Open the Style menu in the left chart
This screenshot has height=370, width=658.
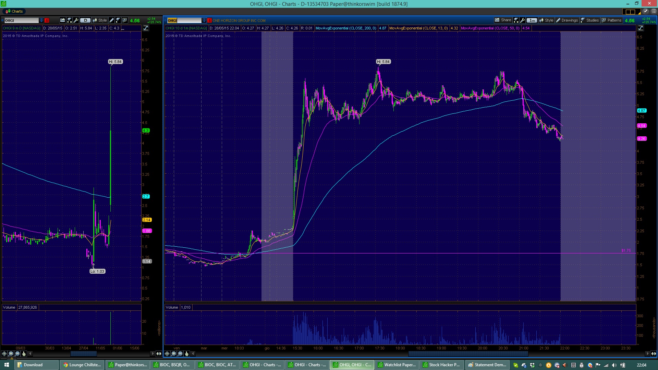point(100,20)
